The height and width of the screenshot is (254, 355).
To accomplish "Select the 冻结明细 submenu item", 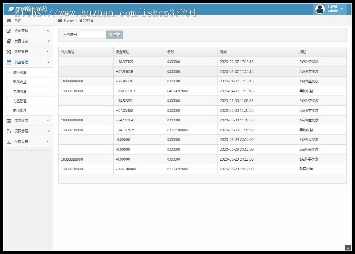I will click(x=19, y=91).
